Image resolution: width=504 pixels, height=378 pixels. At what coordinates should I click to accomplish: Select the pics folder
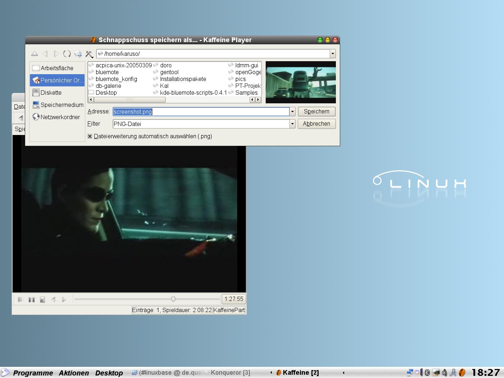coord(237,79)
